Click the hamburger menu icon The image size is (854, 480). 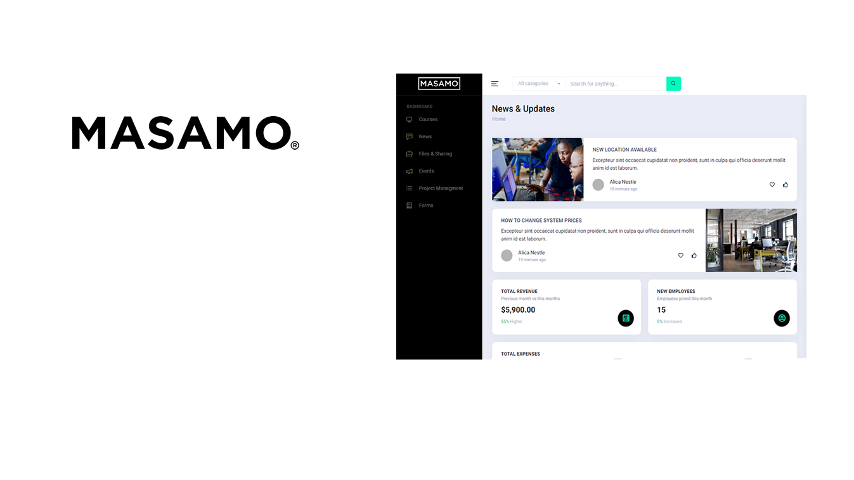click(495, 84)
